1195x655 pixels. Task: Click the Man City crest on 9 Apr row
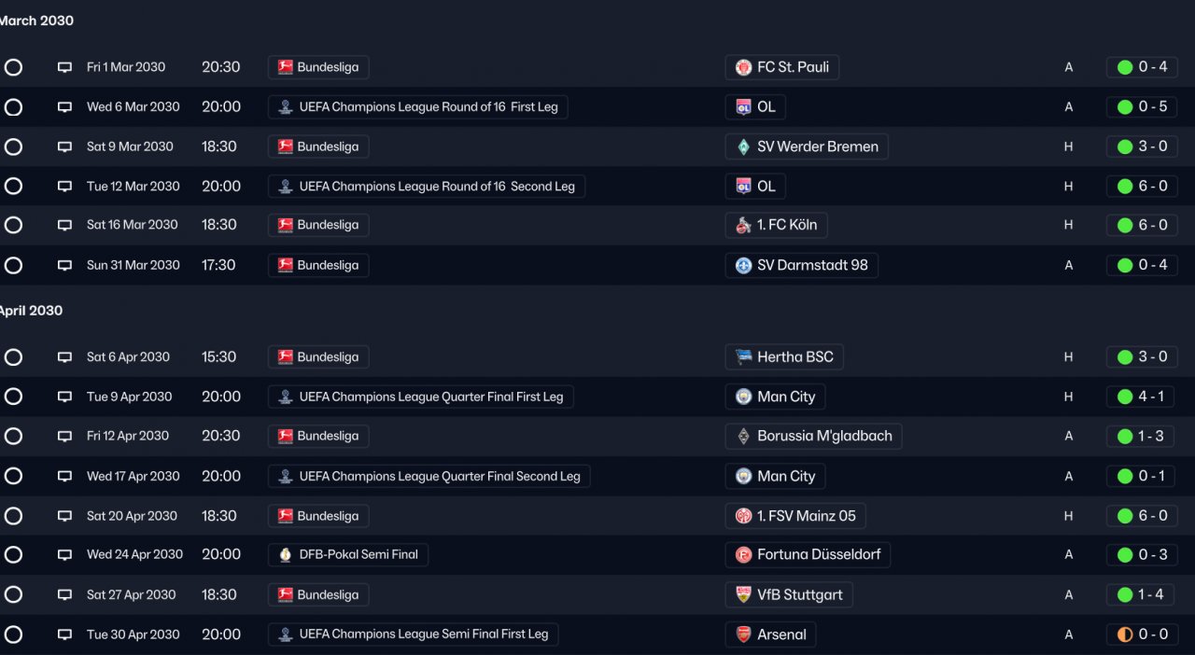tap(744, 397)
